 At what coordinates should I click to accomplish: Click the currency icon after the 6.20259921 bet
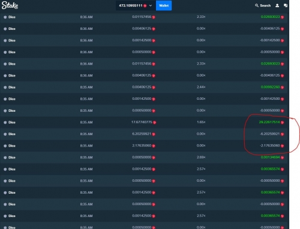click(154, 135)
